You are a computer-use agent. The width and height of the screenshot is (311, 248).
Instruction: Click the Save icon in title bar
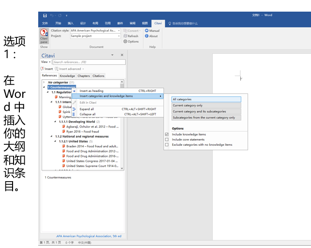(x=45, y=15)
